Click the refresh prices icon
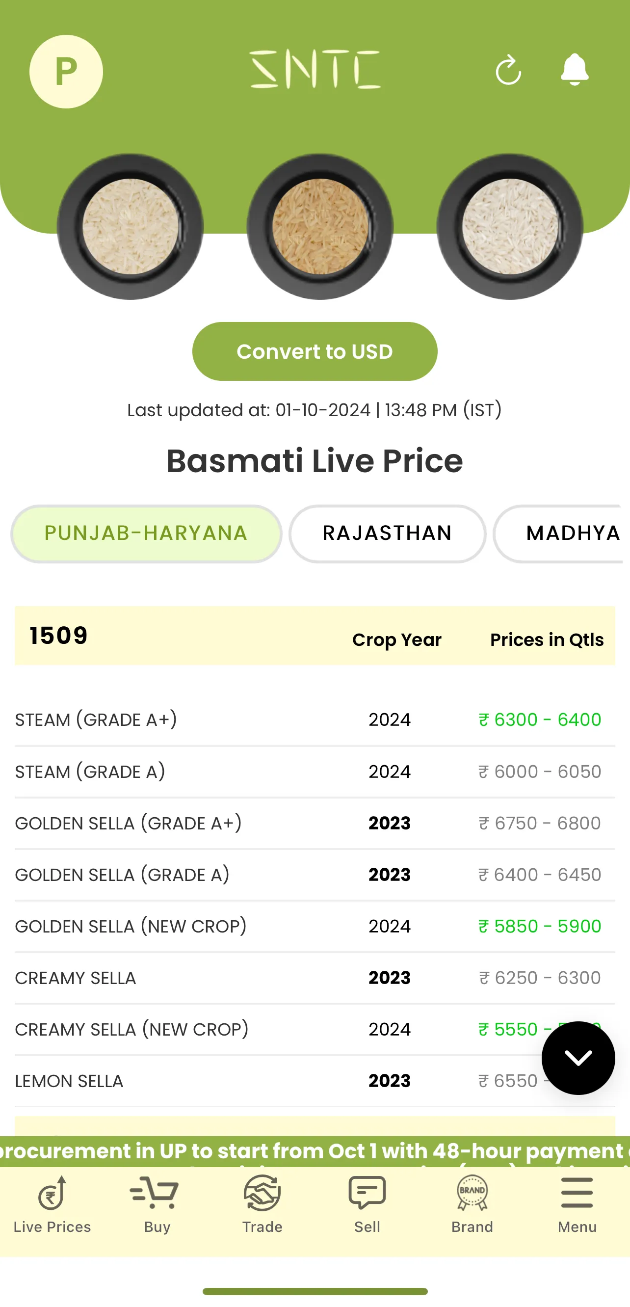Screen dimensions: 630x1307 click(x=508, y=70)
